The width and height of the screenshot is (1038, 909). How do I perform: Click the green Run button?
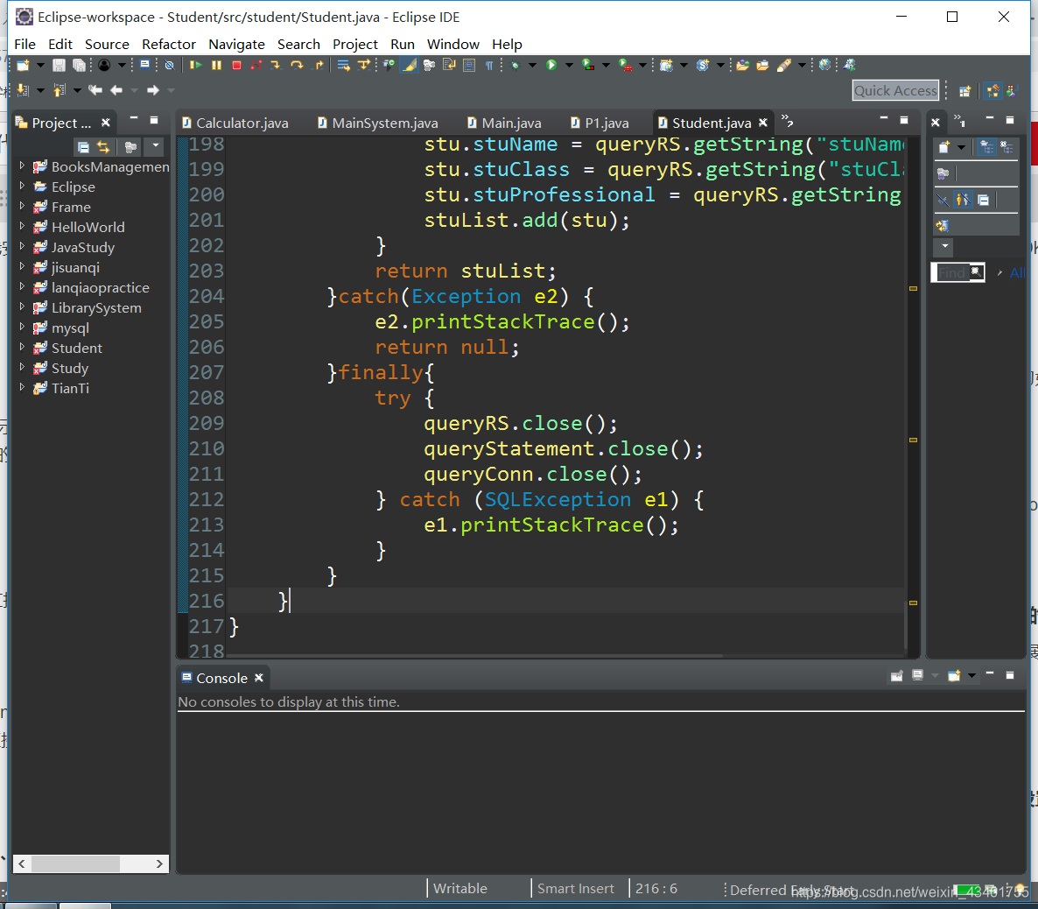(551, 65)
